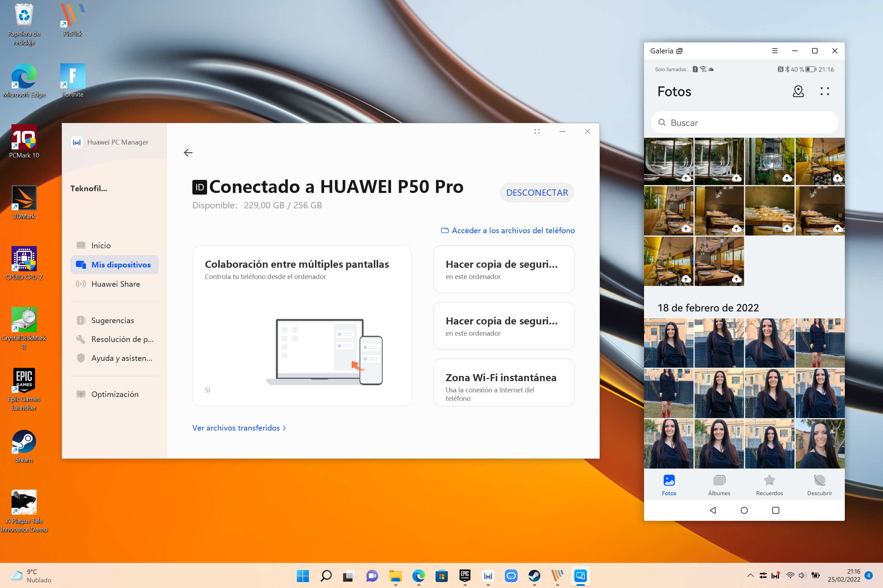Viewport: 883px width, 588px height.
Task: Open File Explorer from the taskbar
Action: [395, 576]
